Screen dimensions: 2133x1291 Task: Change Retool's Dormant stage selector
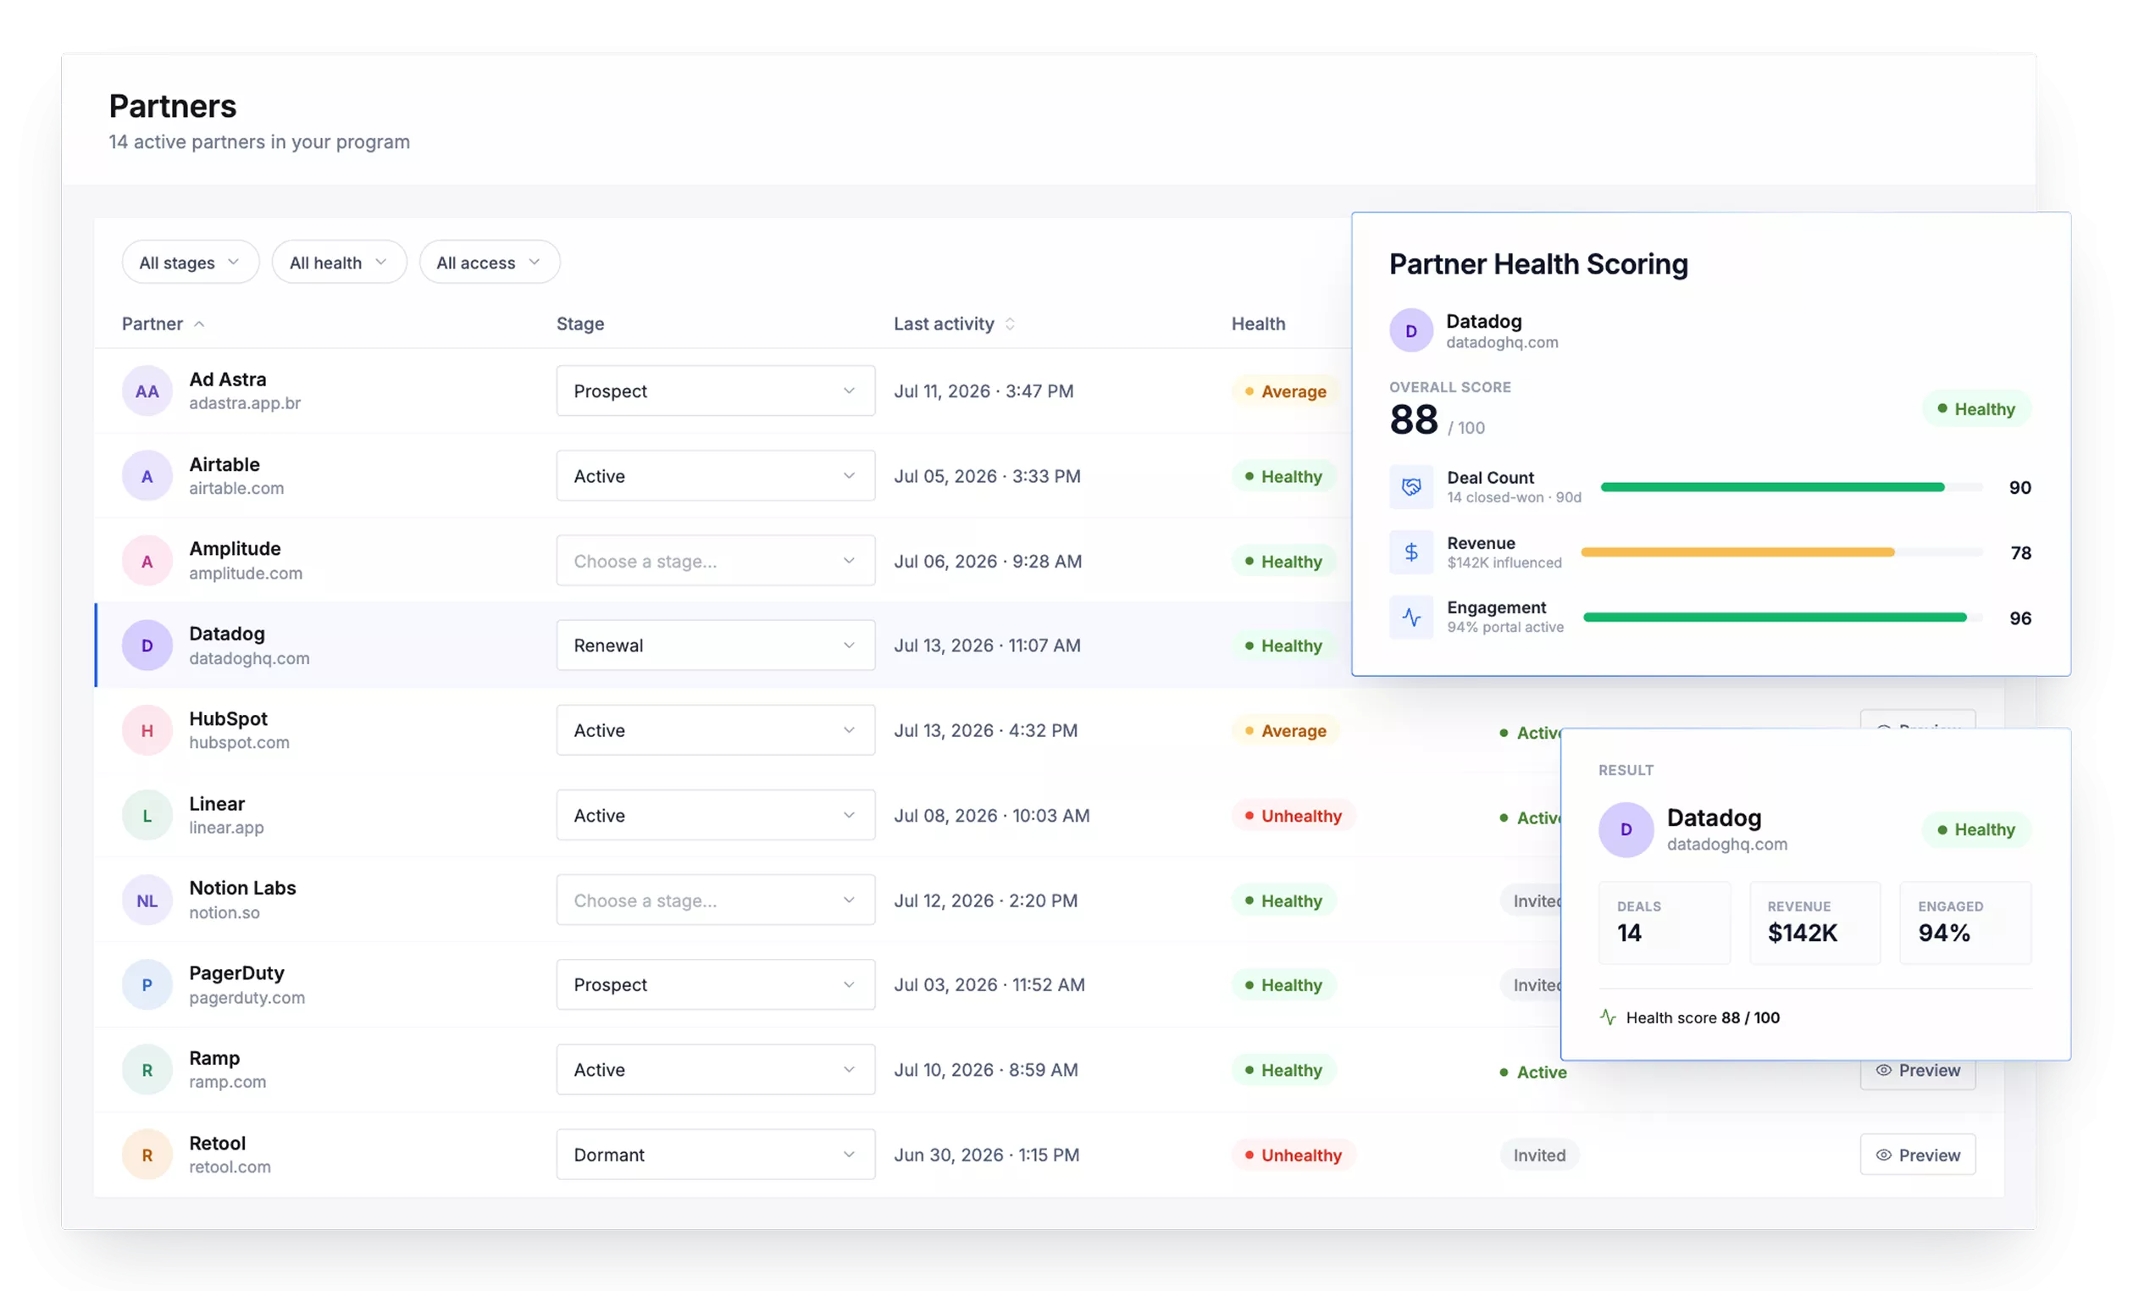pos(715,1155)
